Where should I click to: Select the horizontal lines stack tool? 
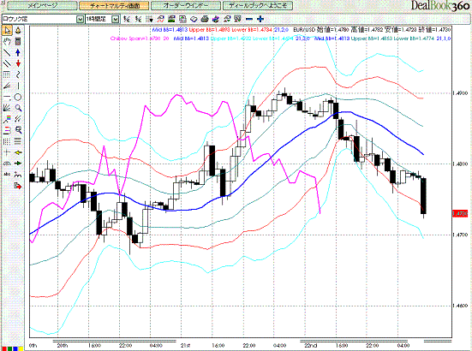tap(18, 141)
